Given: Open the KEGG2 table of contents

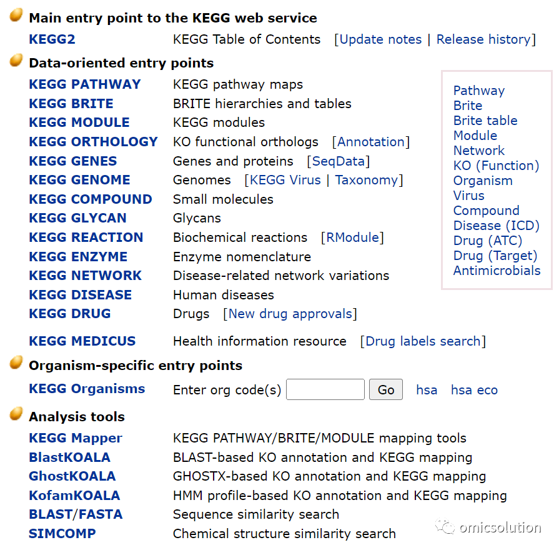Looking at the screenshot, I should (52, 39).
